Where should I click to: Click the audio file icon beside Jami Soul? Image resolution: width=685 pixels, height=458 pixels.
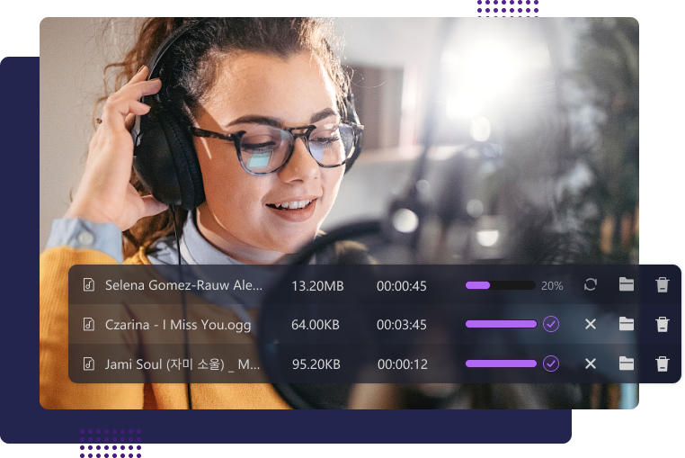click(x=89, y=364)
